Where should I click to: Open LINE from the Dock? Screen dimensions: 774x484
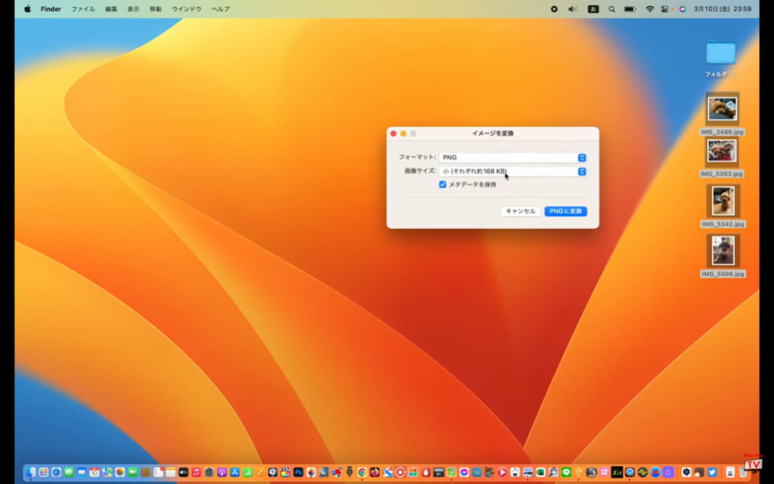click(x=566, y=472)
